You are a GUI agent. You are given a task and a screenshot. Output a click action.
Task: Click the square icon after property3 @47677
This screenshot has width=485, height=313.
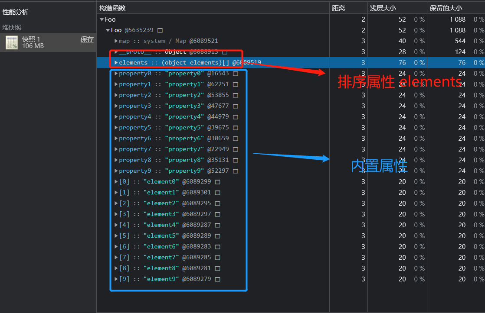(x=236, y=106)
